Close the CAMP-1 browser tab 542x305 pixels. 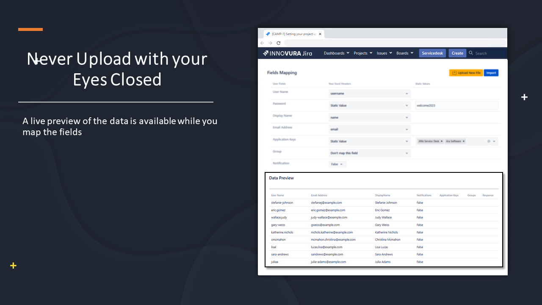click(x=320, y=34)
